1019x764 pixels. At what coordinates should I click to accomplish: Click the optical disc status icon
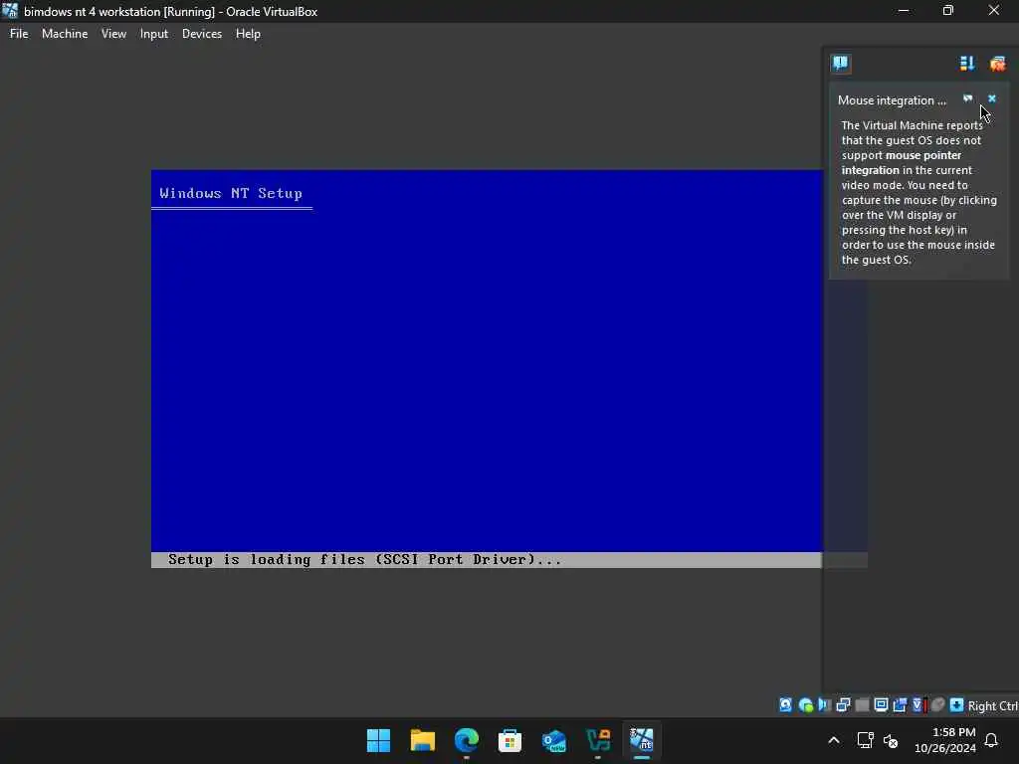[806, 705]
